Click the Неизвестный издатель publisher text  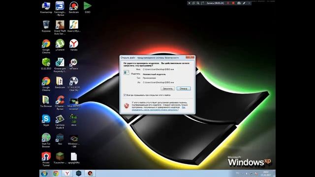pos(154,74)
